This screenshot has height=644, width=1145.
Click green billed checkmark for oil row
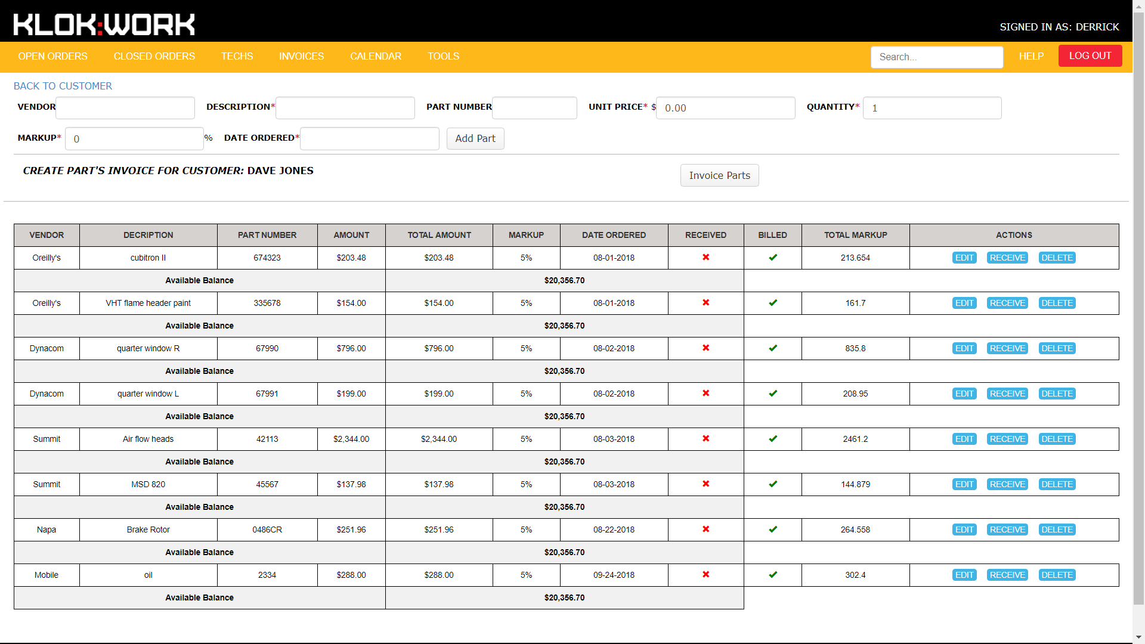coord(772,575)
